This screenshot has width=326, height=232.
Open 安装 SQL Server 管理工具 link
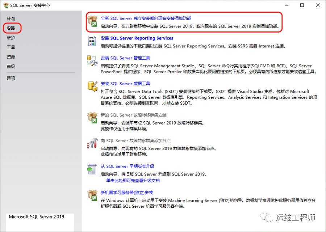pyautogui.click(x=125, y=58)
